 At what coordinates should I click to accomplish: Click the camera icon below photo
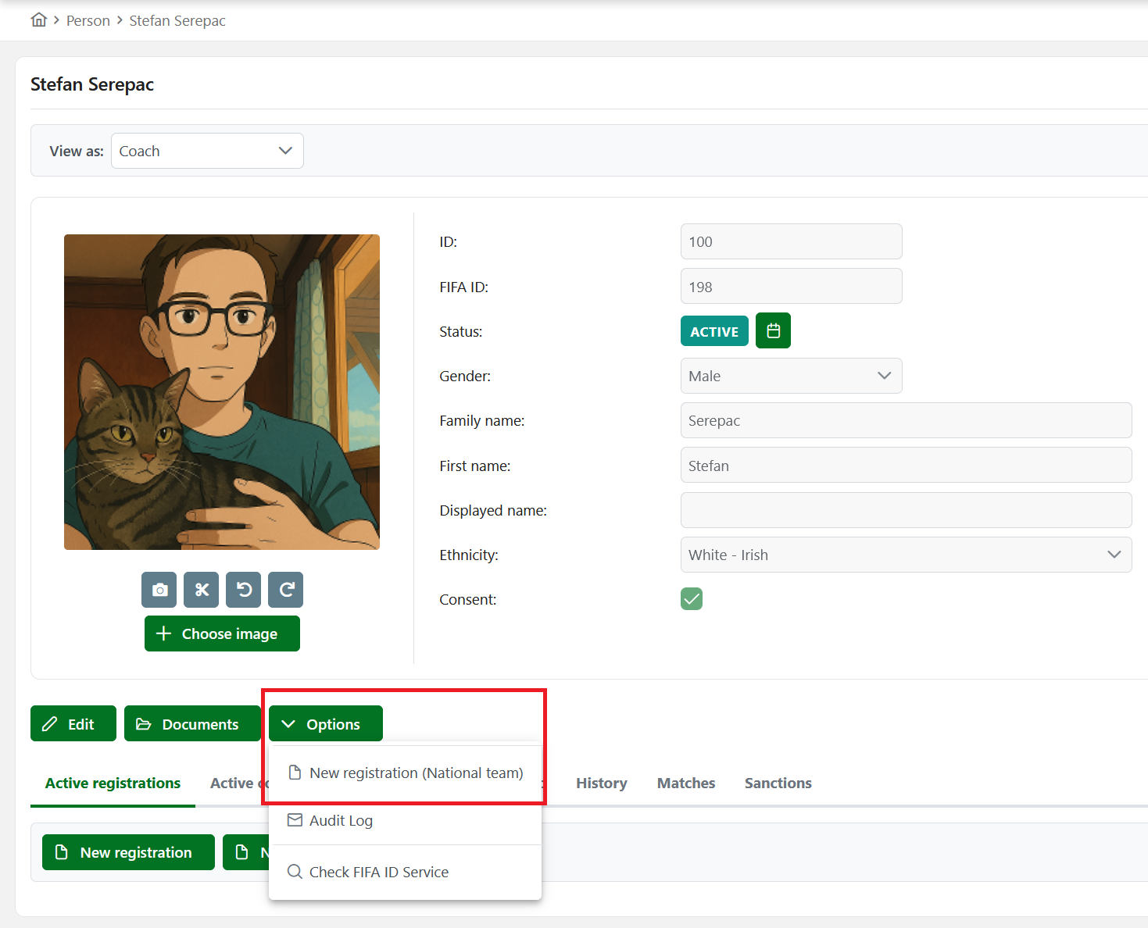(159, 590)
